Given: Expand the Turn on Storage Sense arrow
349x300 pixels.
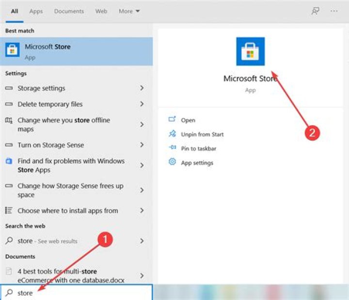Looking at the screenshot, I should [x=142, y=145].
